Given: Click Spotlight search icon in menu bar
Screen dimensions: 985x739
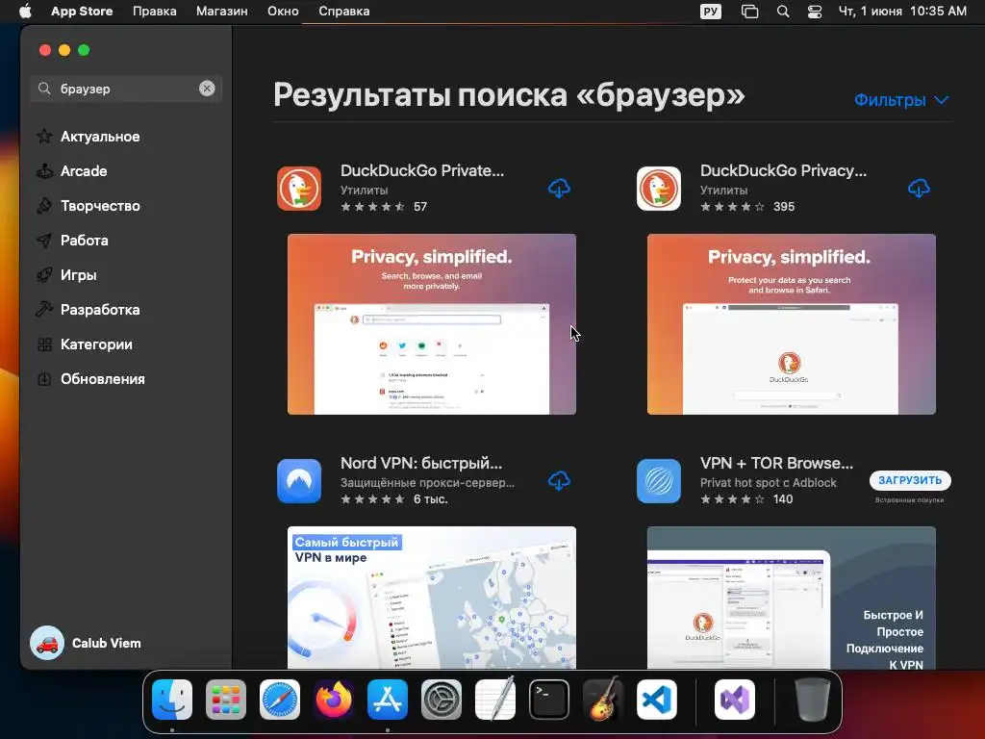Looking at the screenshot, I should (x=783, y=12).
